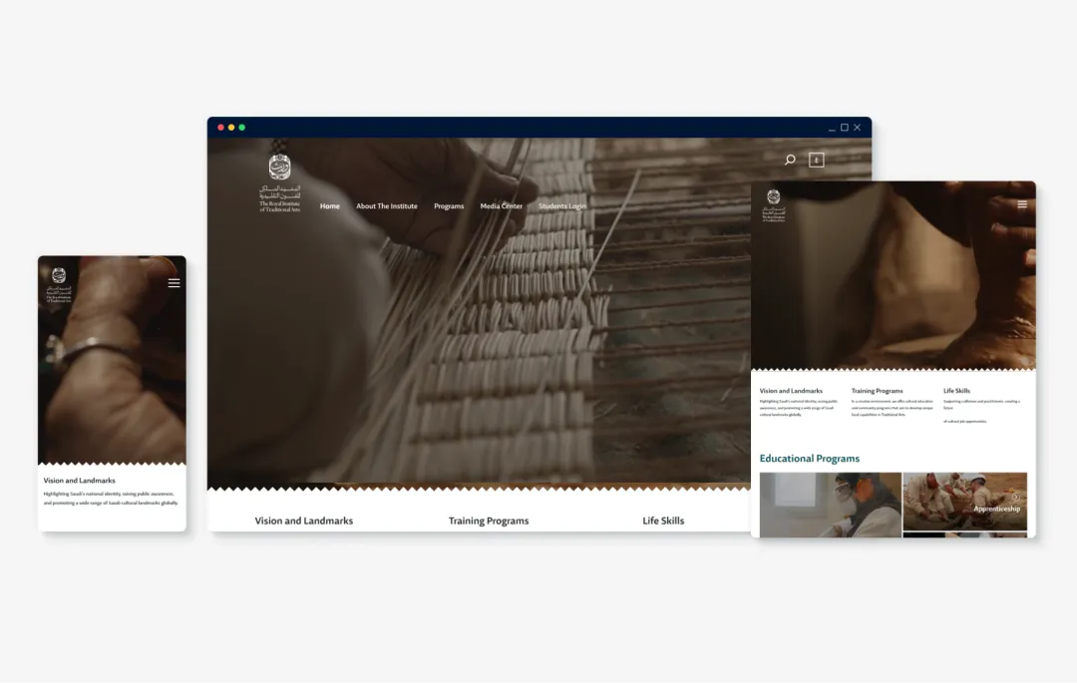Click the institute logo in tablet view
This screenshot has height=683, width=1077.
click(773, 204)
